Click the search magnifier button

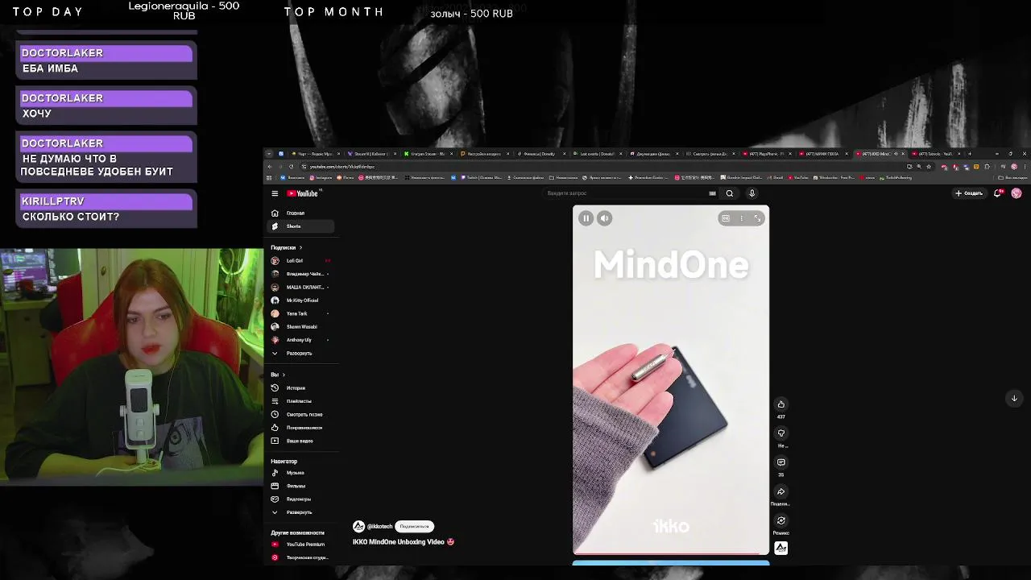730,193
